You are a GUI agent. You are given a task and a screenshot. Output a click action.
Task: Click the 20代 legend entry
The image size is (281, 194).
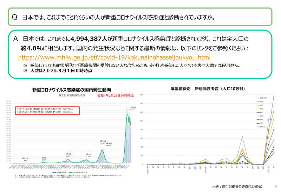[x=261, y=105]
